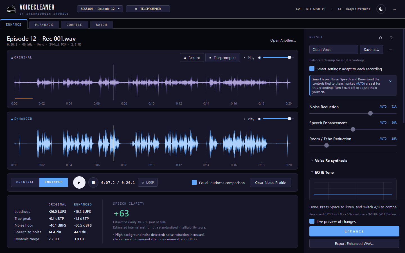Switch to the Batch tab
The width and height of the screenshot is (405, 253).
click(102, 25)
